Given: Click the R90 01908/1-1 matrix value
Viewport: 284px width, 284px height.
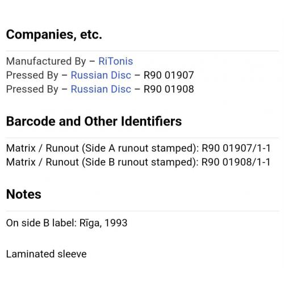Looking at the screenshot, I should click(236, 162).
